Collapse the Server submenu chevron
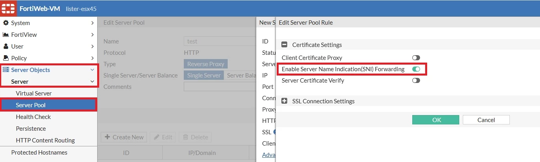This screenshot has width=540, height=162. (92, 81)
